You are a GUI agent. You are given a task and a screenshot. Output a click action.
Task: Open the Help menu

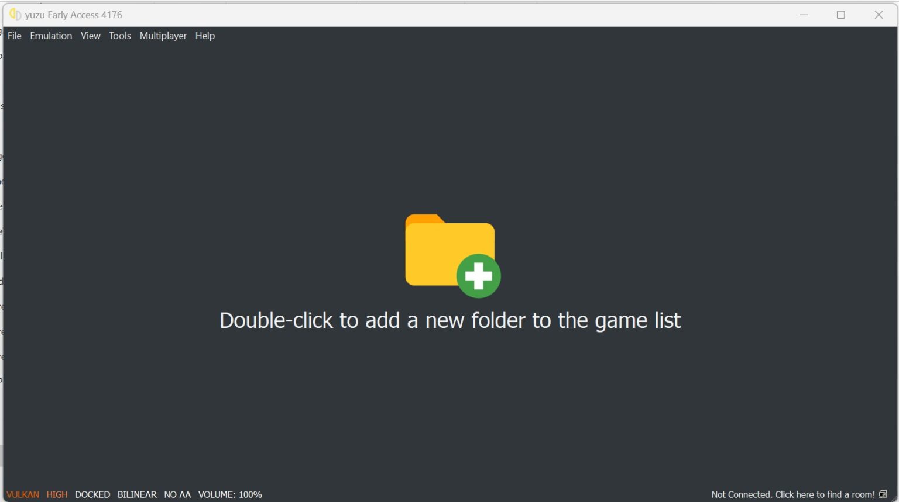point(205,36)
